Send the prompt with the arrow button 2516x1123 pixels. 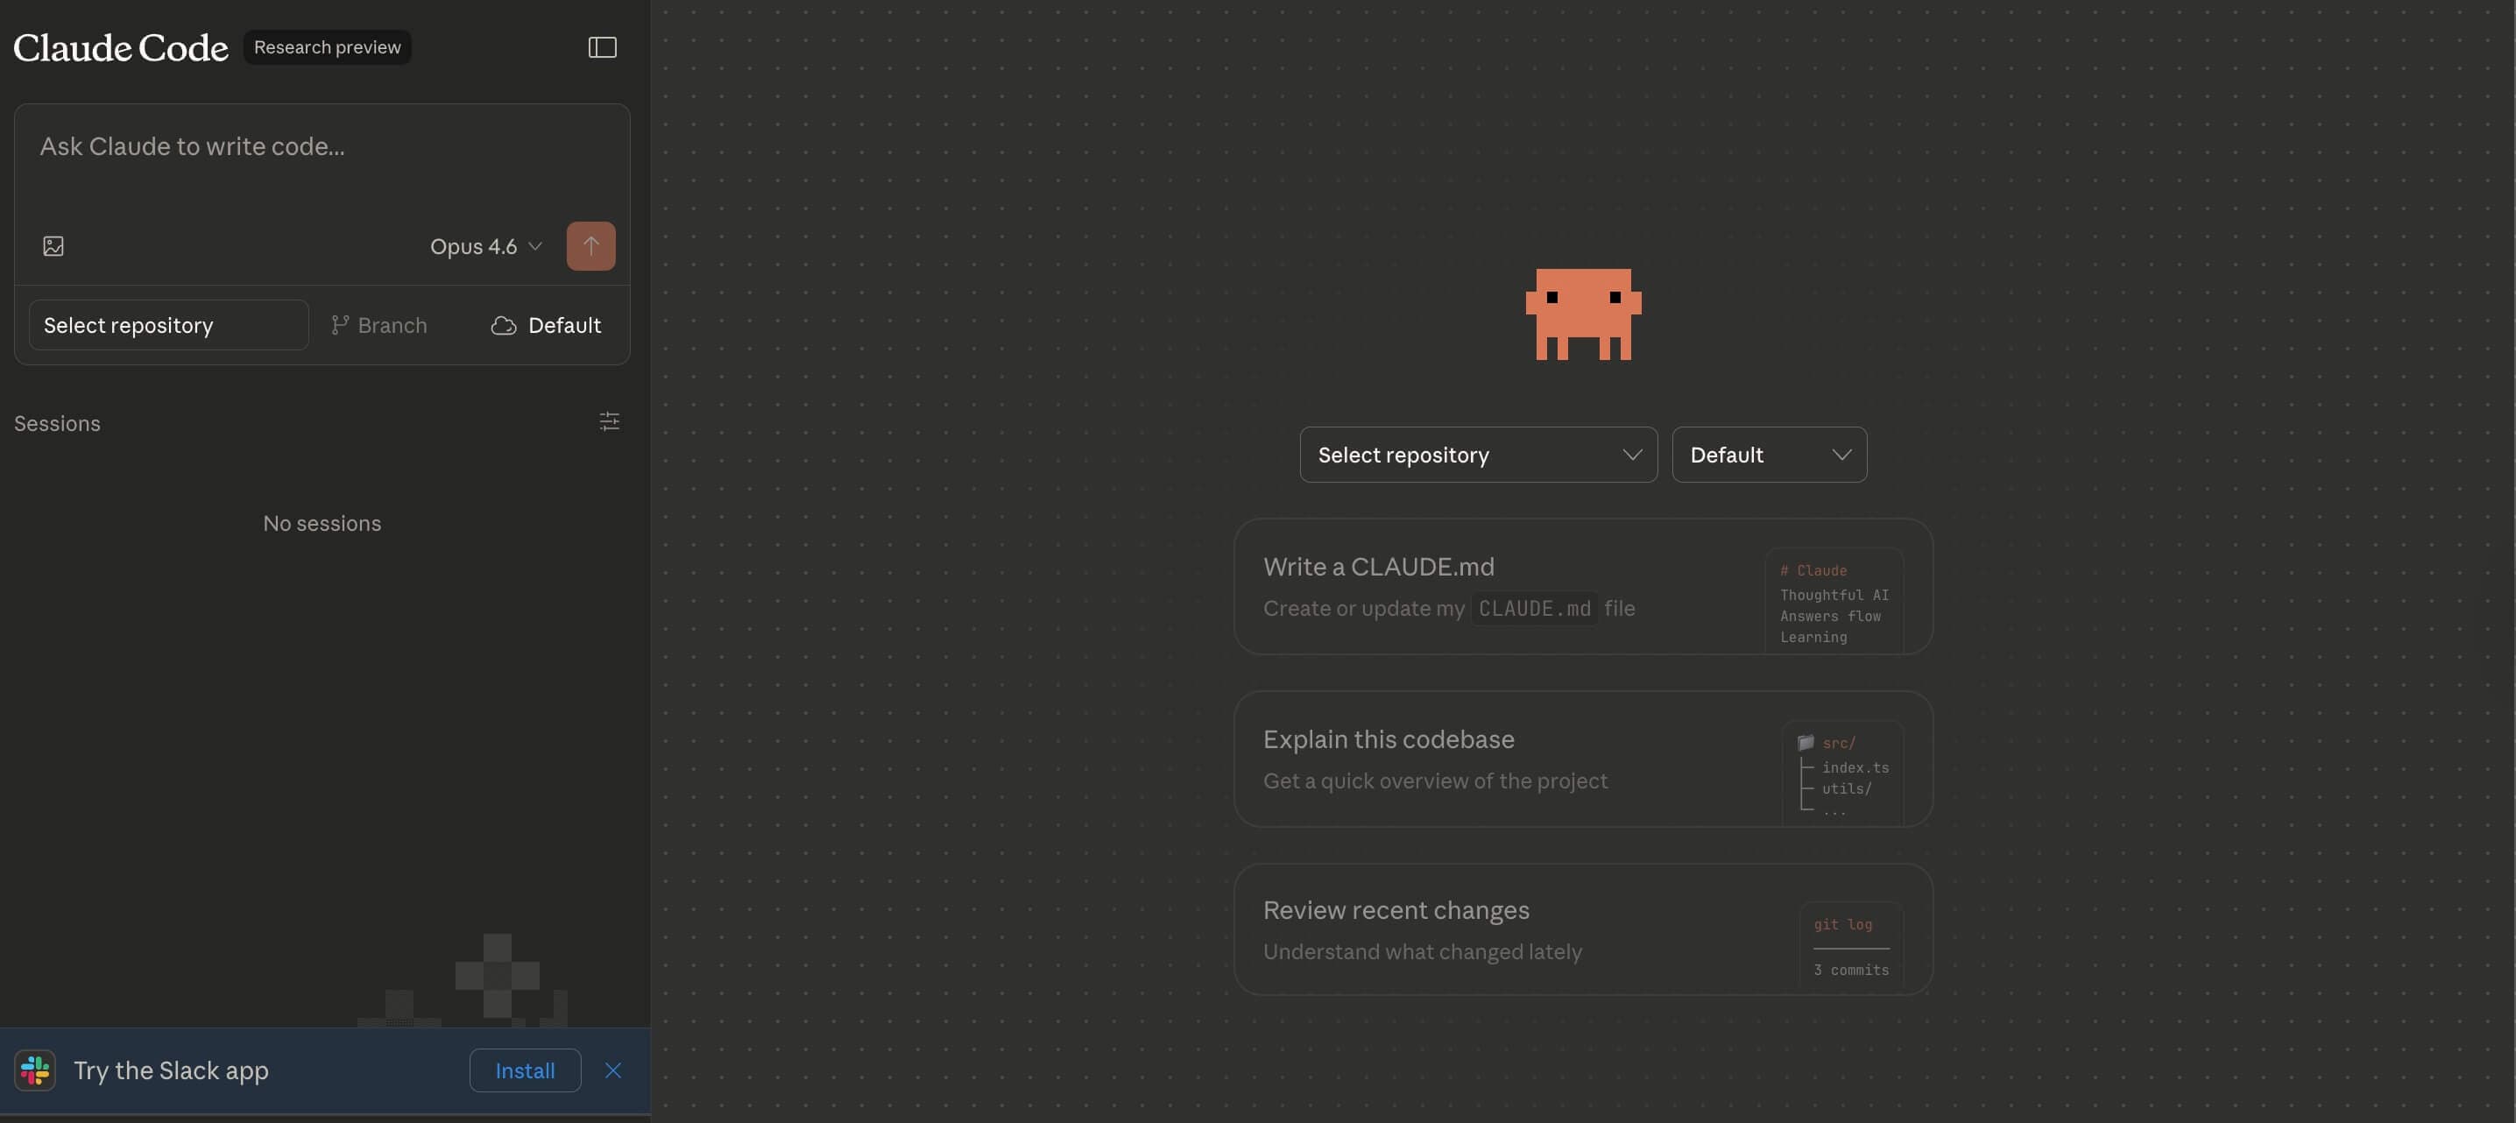pos(590,245)
